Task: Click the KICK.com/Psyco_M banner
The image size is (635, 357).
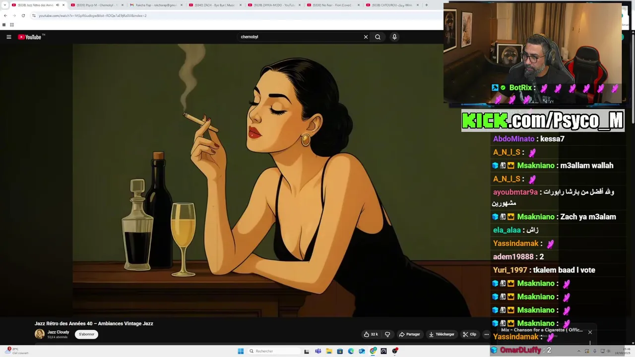Action: tap(543, 120)
